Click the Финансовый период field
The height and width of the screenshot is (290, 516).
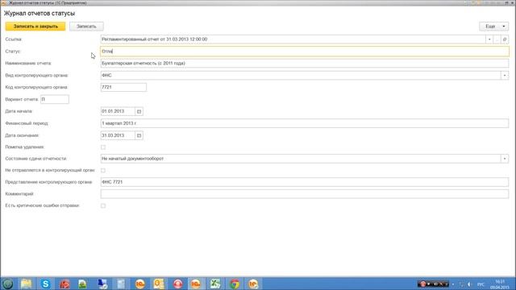point(305,123)
